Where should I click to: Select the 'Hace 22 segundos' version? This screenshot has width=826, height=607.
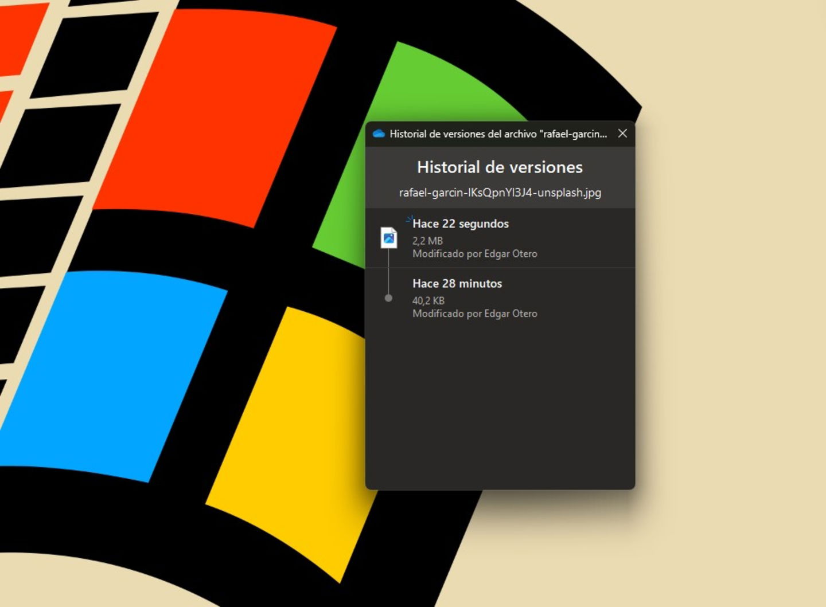[500, 238]
